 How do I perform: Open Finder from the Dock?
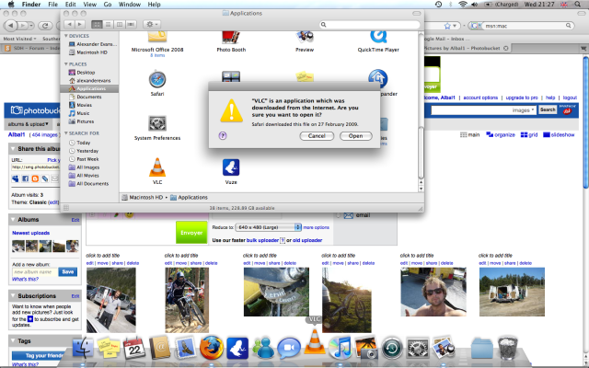click(x=82, y=348)
